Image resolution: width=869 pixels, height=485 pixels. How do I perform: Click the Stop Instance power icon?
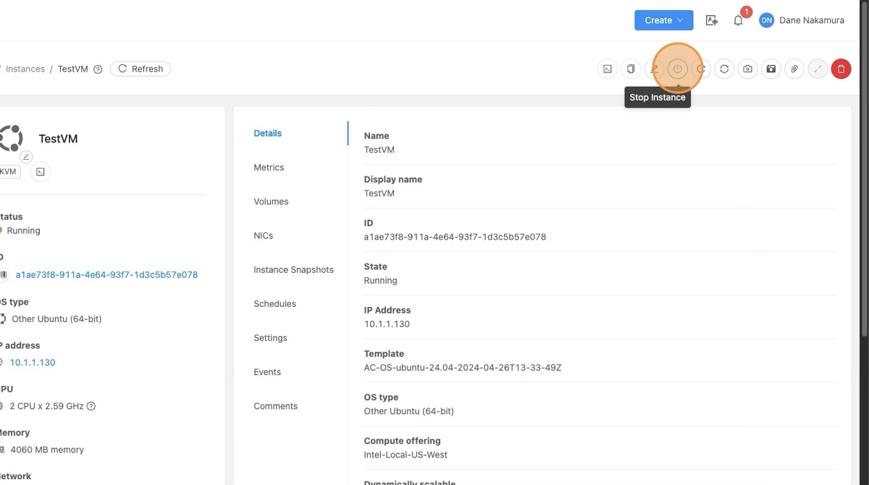click(x=677, y=69)
